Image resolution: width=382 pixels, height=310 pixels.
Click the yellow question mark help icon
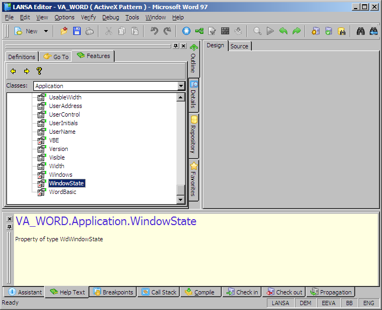39,71
